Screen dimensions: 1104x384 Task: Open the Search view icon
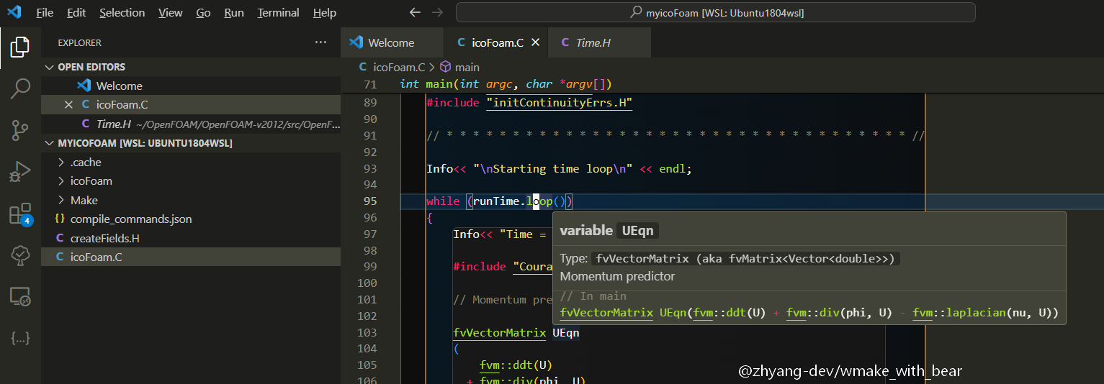click(20, 89)
